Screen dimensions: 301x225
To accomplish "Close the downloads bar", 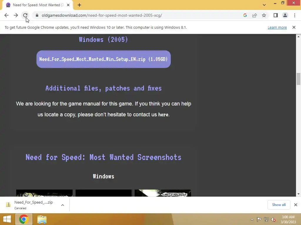I will [296, 205].
